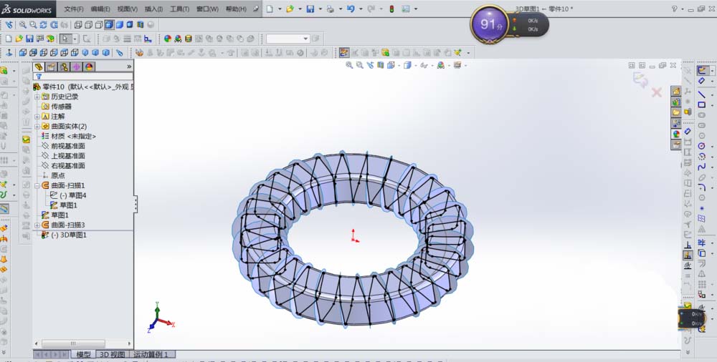Select the Spline sketch tool
Viewport: 717px width, 362px height.
(701, 167)
